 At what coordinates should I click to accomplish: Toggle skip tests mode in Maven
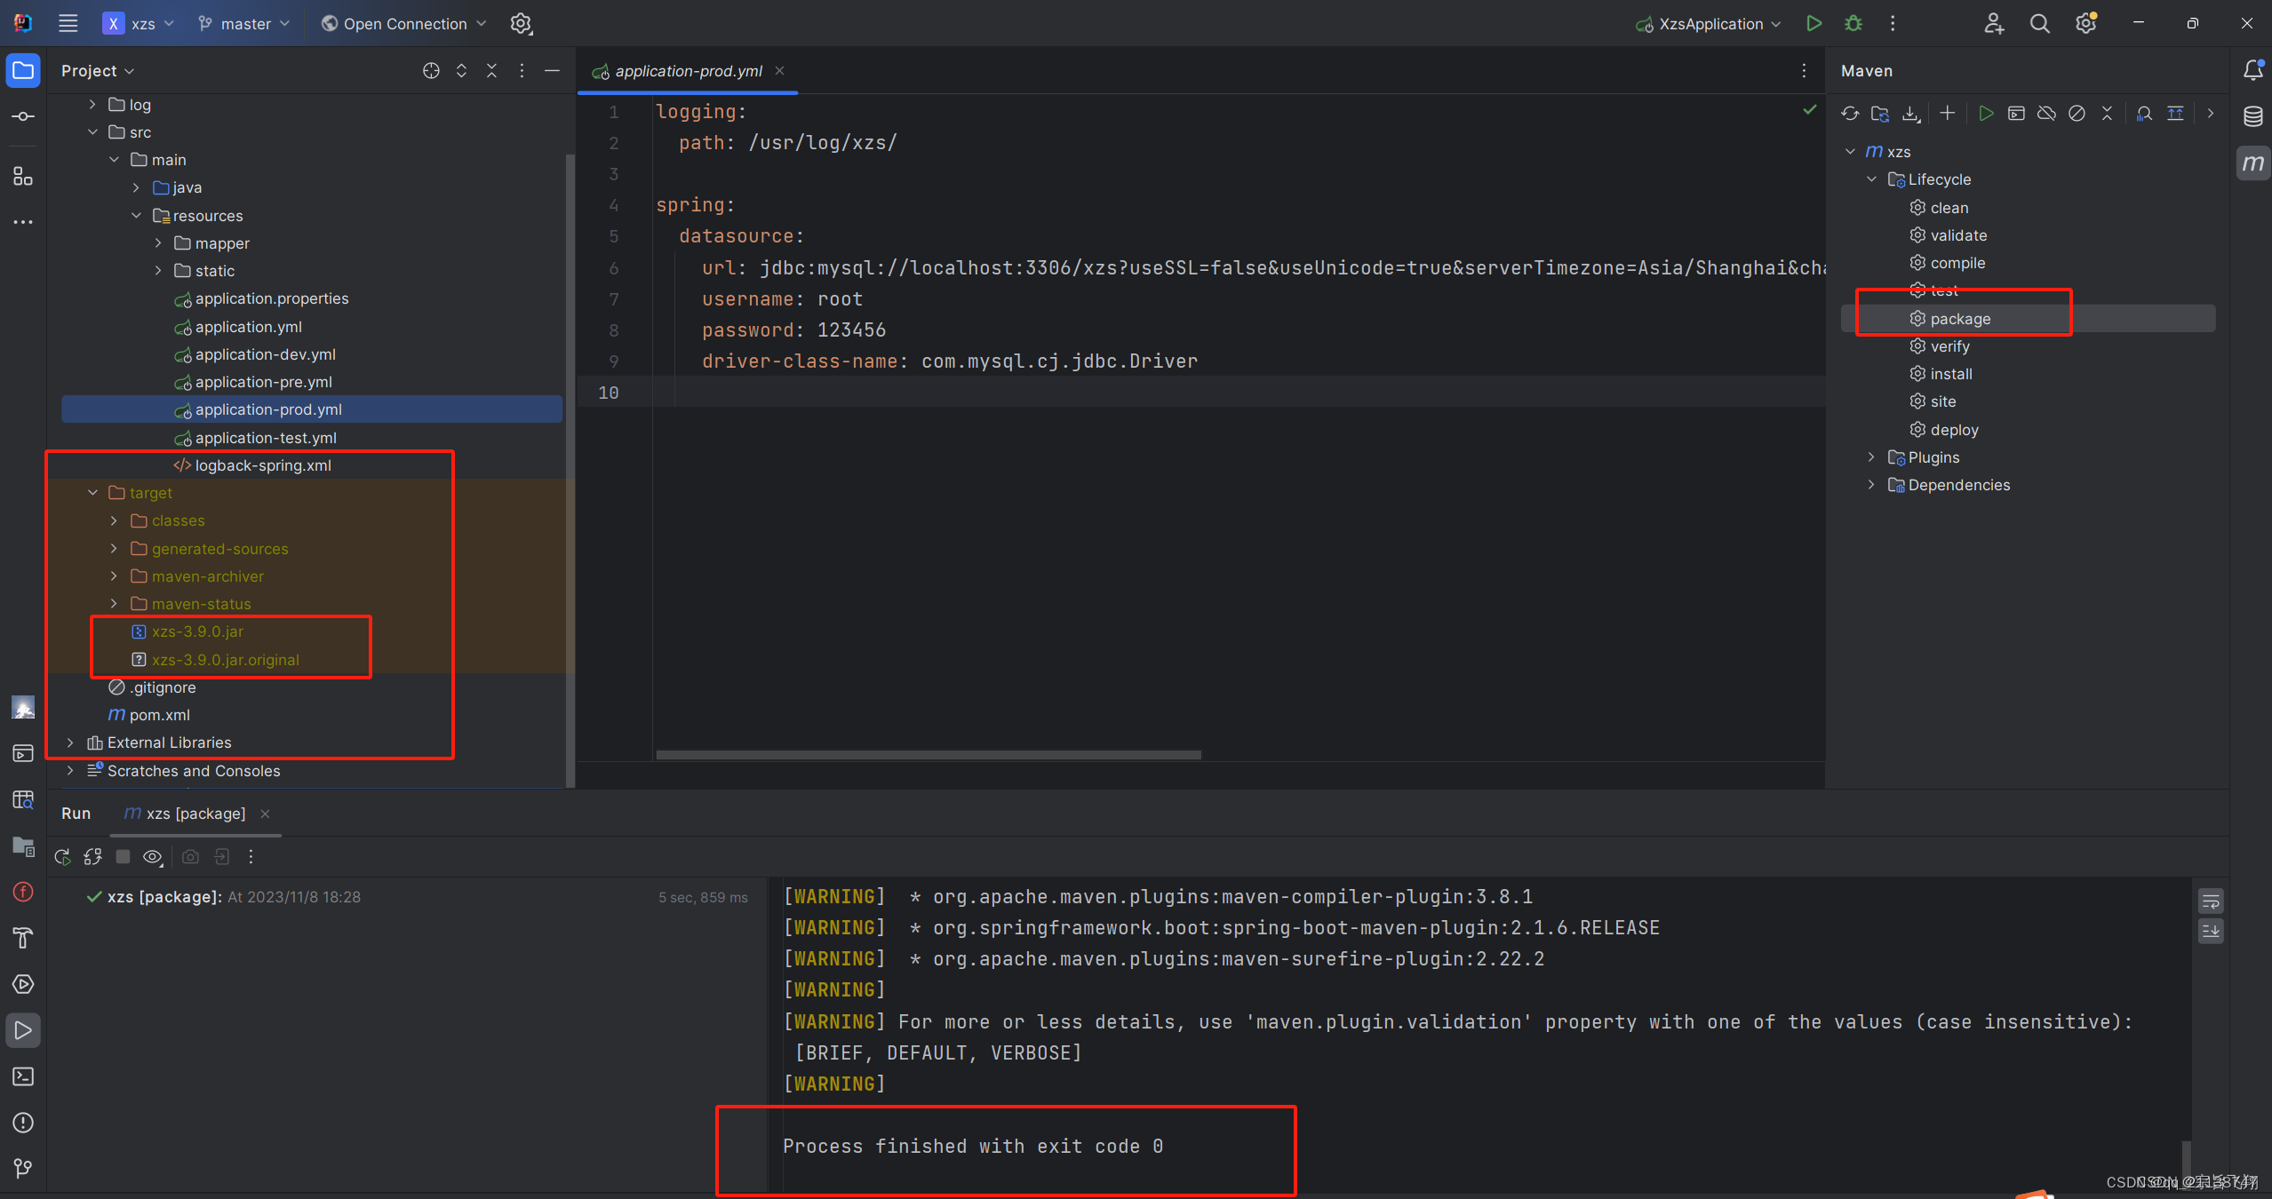tap(2077, 114)
